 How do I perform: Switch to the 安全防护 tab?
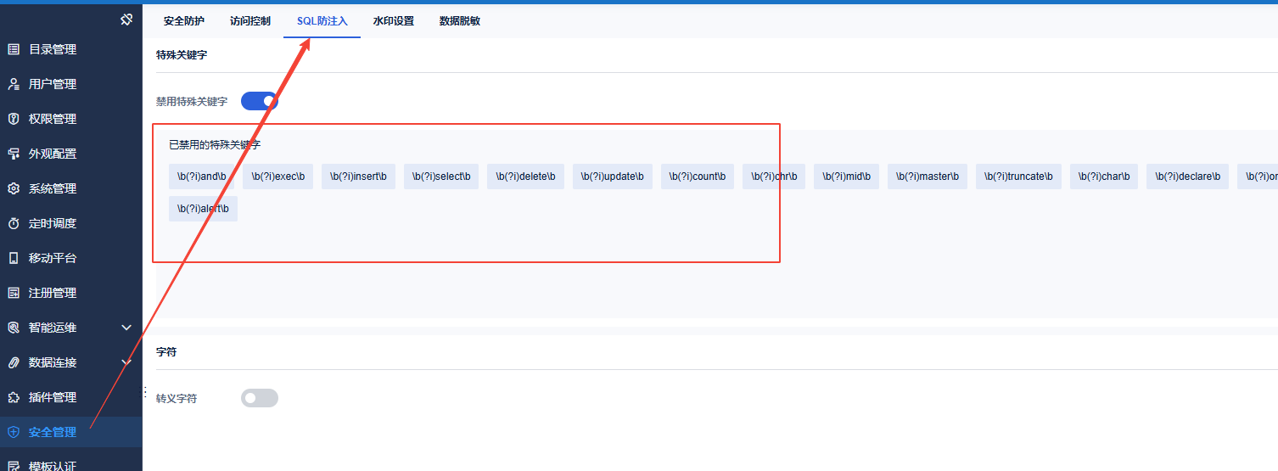click(184, 21)
